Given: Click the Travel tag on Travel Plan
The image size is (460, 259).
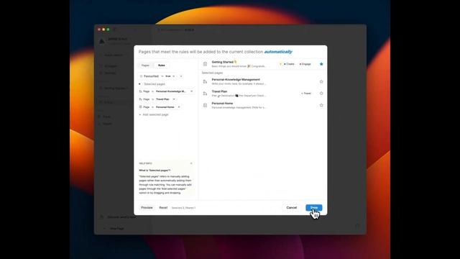Looking at the screenshot, I should 306,94.
